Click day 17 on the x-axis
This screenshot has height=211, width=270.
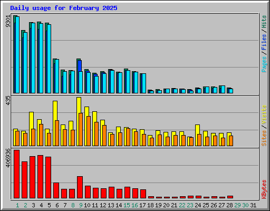pos(142,205)
